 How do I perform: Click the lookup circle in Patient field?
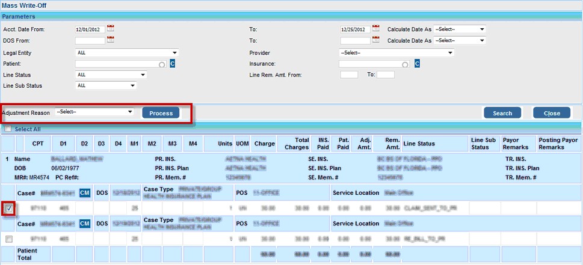pos(162,64)
